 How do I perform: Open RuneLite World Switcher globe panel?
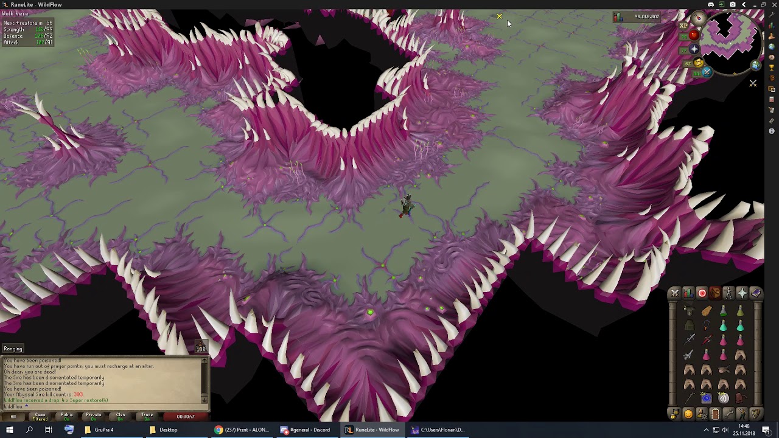(772, 47)
